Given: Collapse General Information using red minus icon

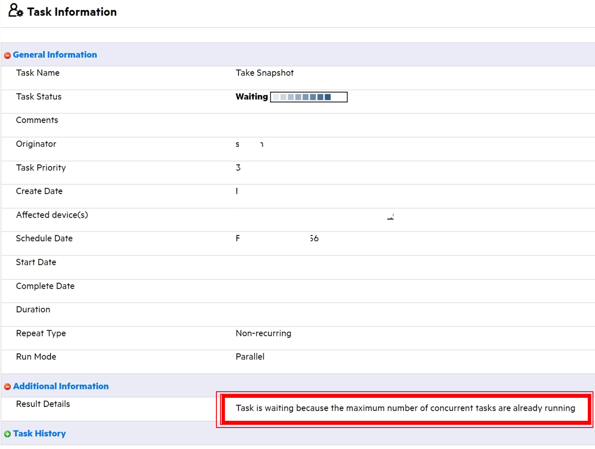Looking at the screenshot, I should (x=7, y=55).
